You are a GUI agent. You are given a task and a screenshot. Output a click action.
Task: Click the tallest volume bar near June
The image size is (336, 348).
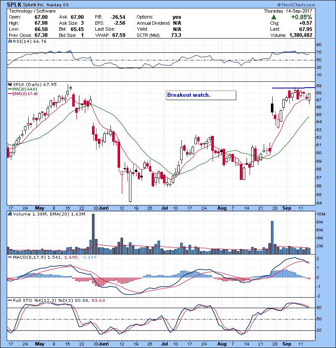pyautogui.click(x=93, y=234)
